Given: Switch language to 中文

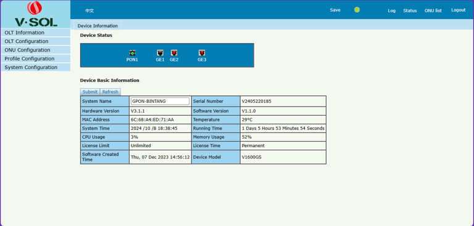Looking at the screenshot, I should [89, 10].
